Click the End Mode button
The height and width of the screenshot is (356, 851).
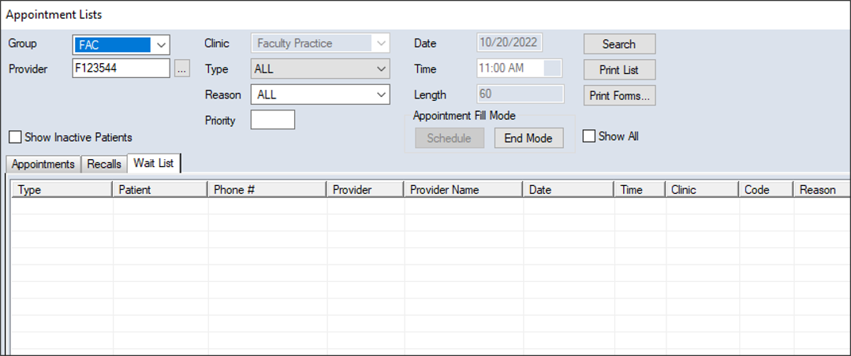tap(528, 138)
